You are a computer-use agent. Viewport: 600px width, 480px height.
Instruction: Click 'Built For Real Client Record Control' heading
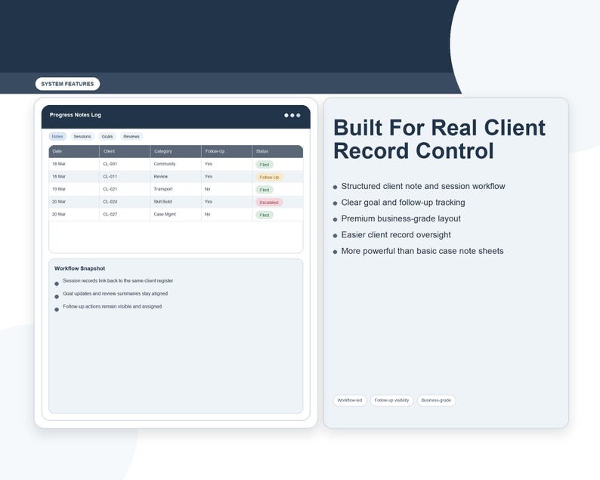click(x=439, y=139)
